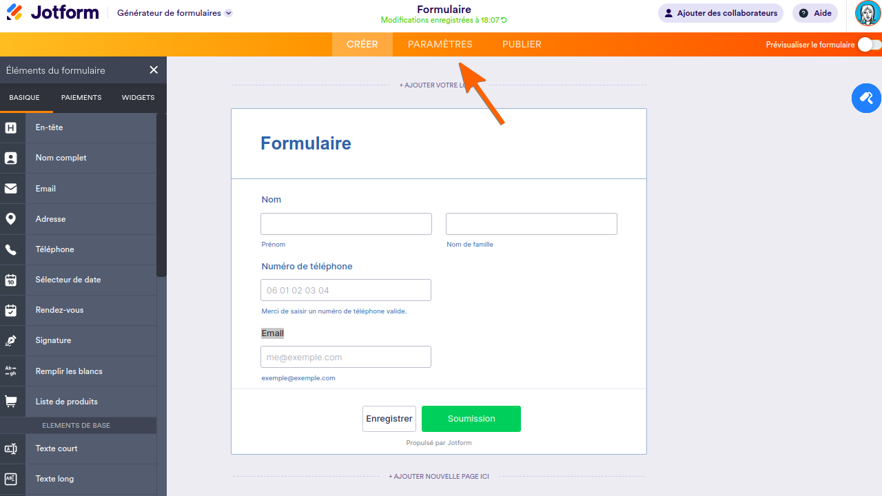The height and width of the screenshot is (496, 882).
Task: Expand the Générateur de formulaires dropdown
Action: [x=229, y=13]
